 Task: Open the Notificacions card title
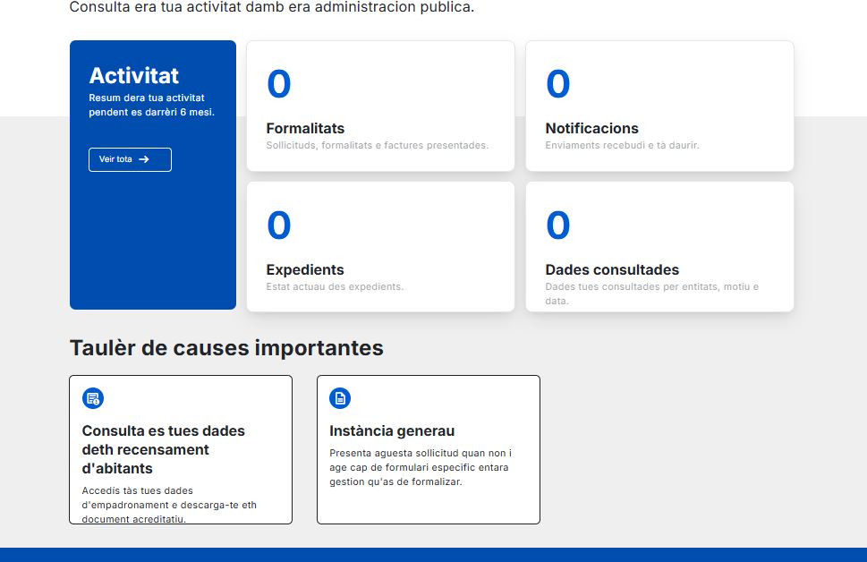[x=591, y=128]
